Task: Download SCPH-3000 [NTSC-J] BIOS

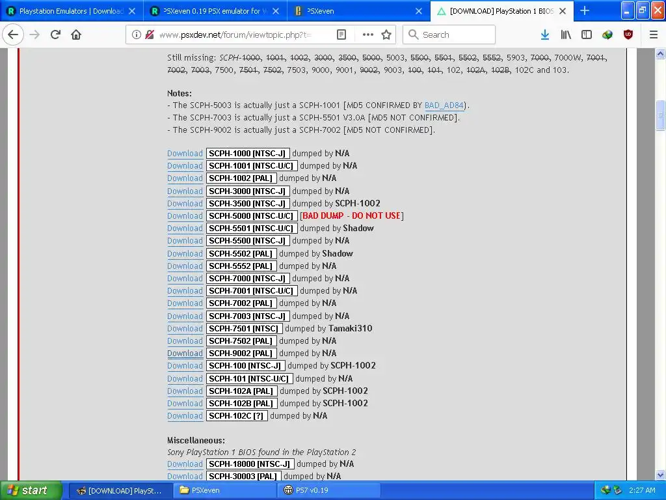Action: (x=185, y=191)
